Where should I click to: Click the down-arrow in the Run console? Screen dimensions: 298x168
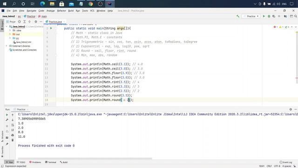pyautogui.click(x=13, y=120)
